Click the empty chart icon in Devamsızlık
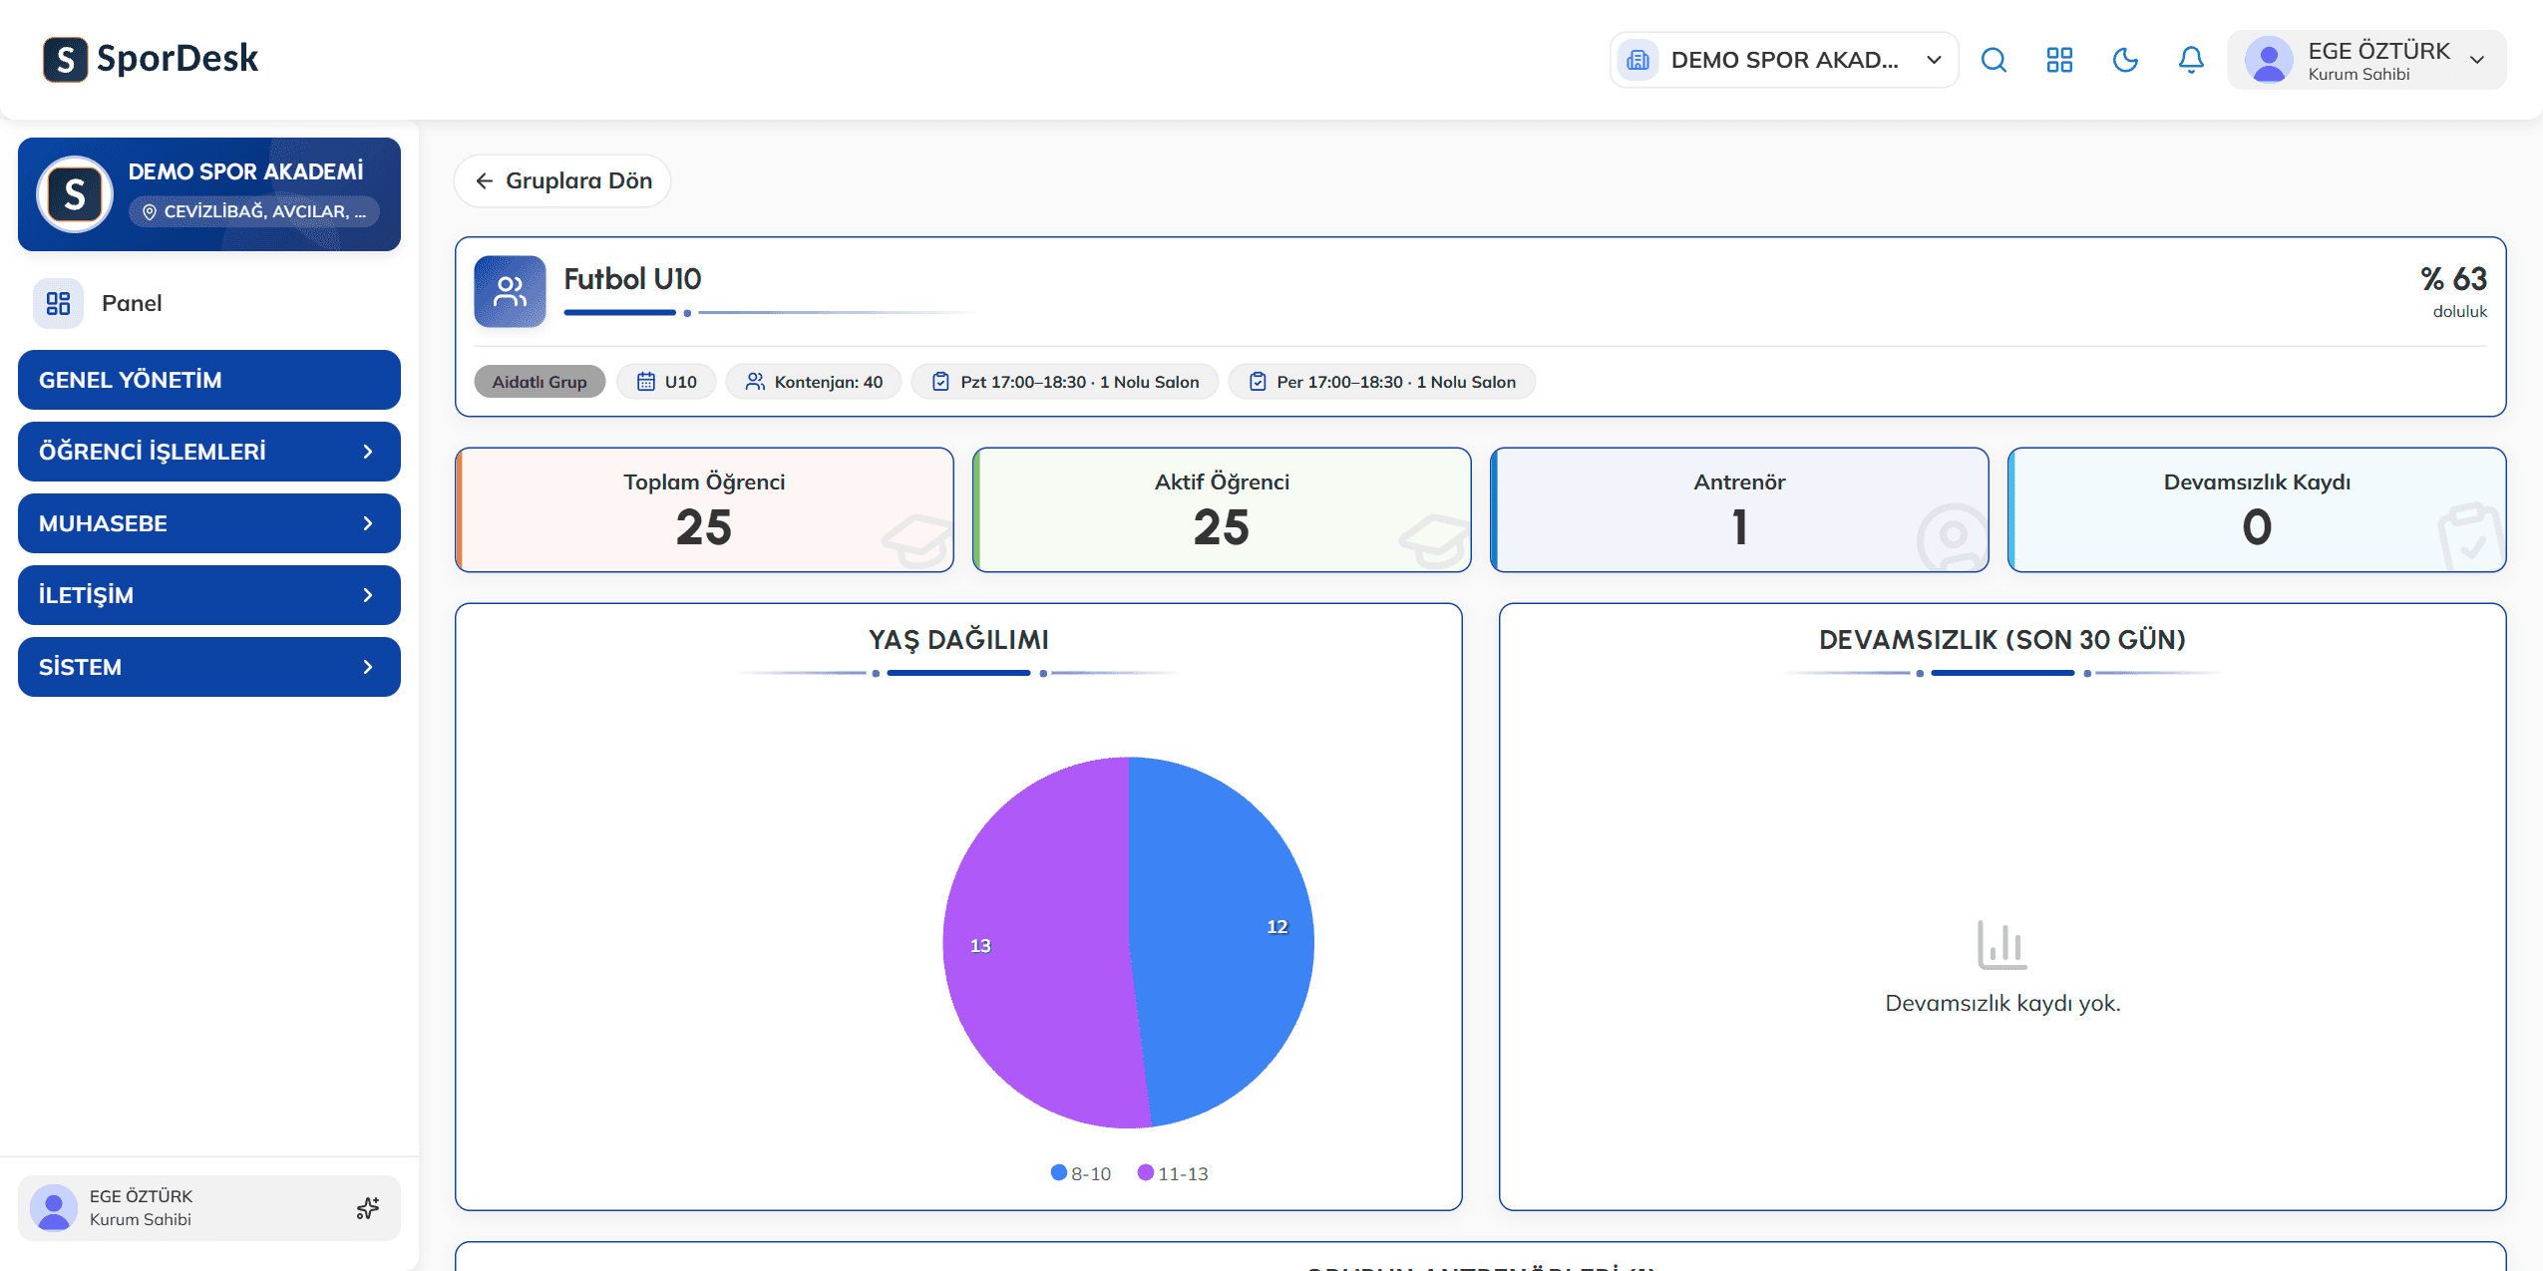Image resolution: width=2543 pixels, height=1271 pixels. point(2002,945)
